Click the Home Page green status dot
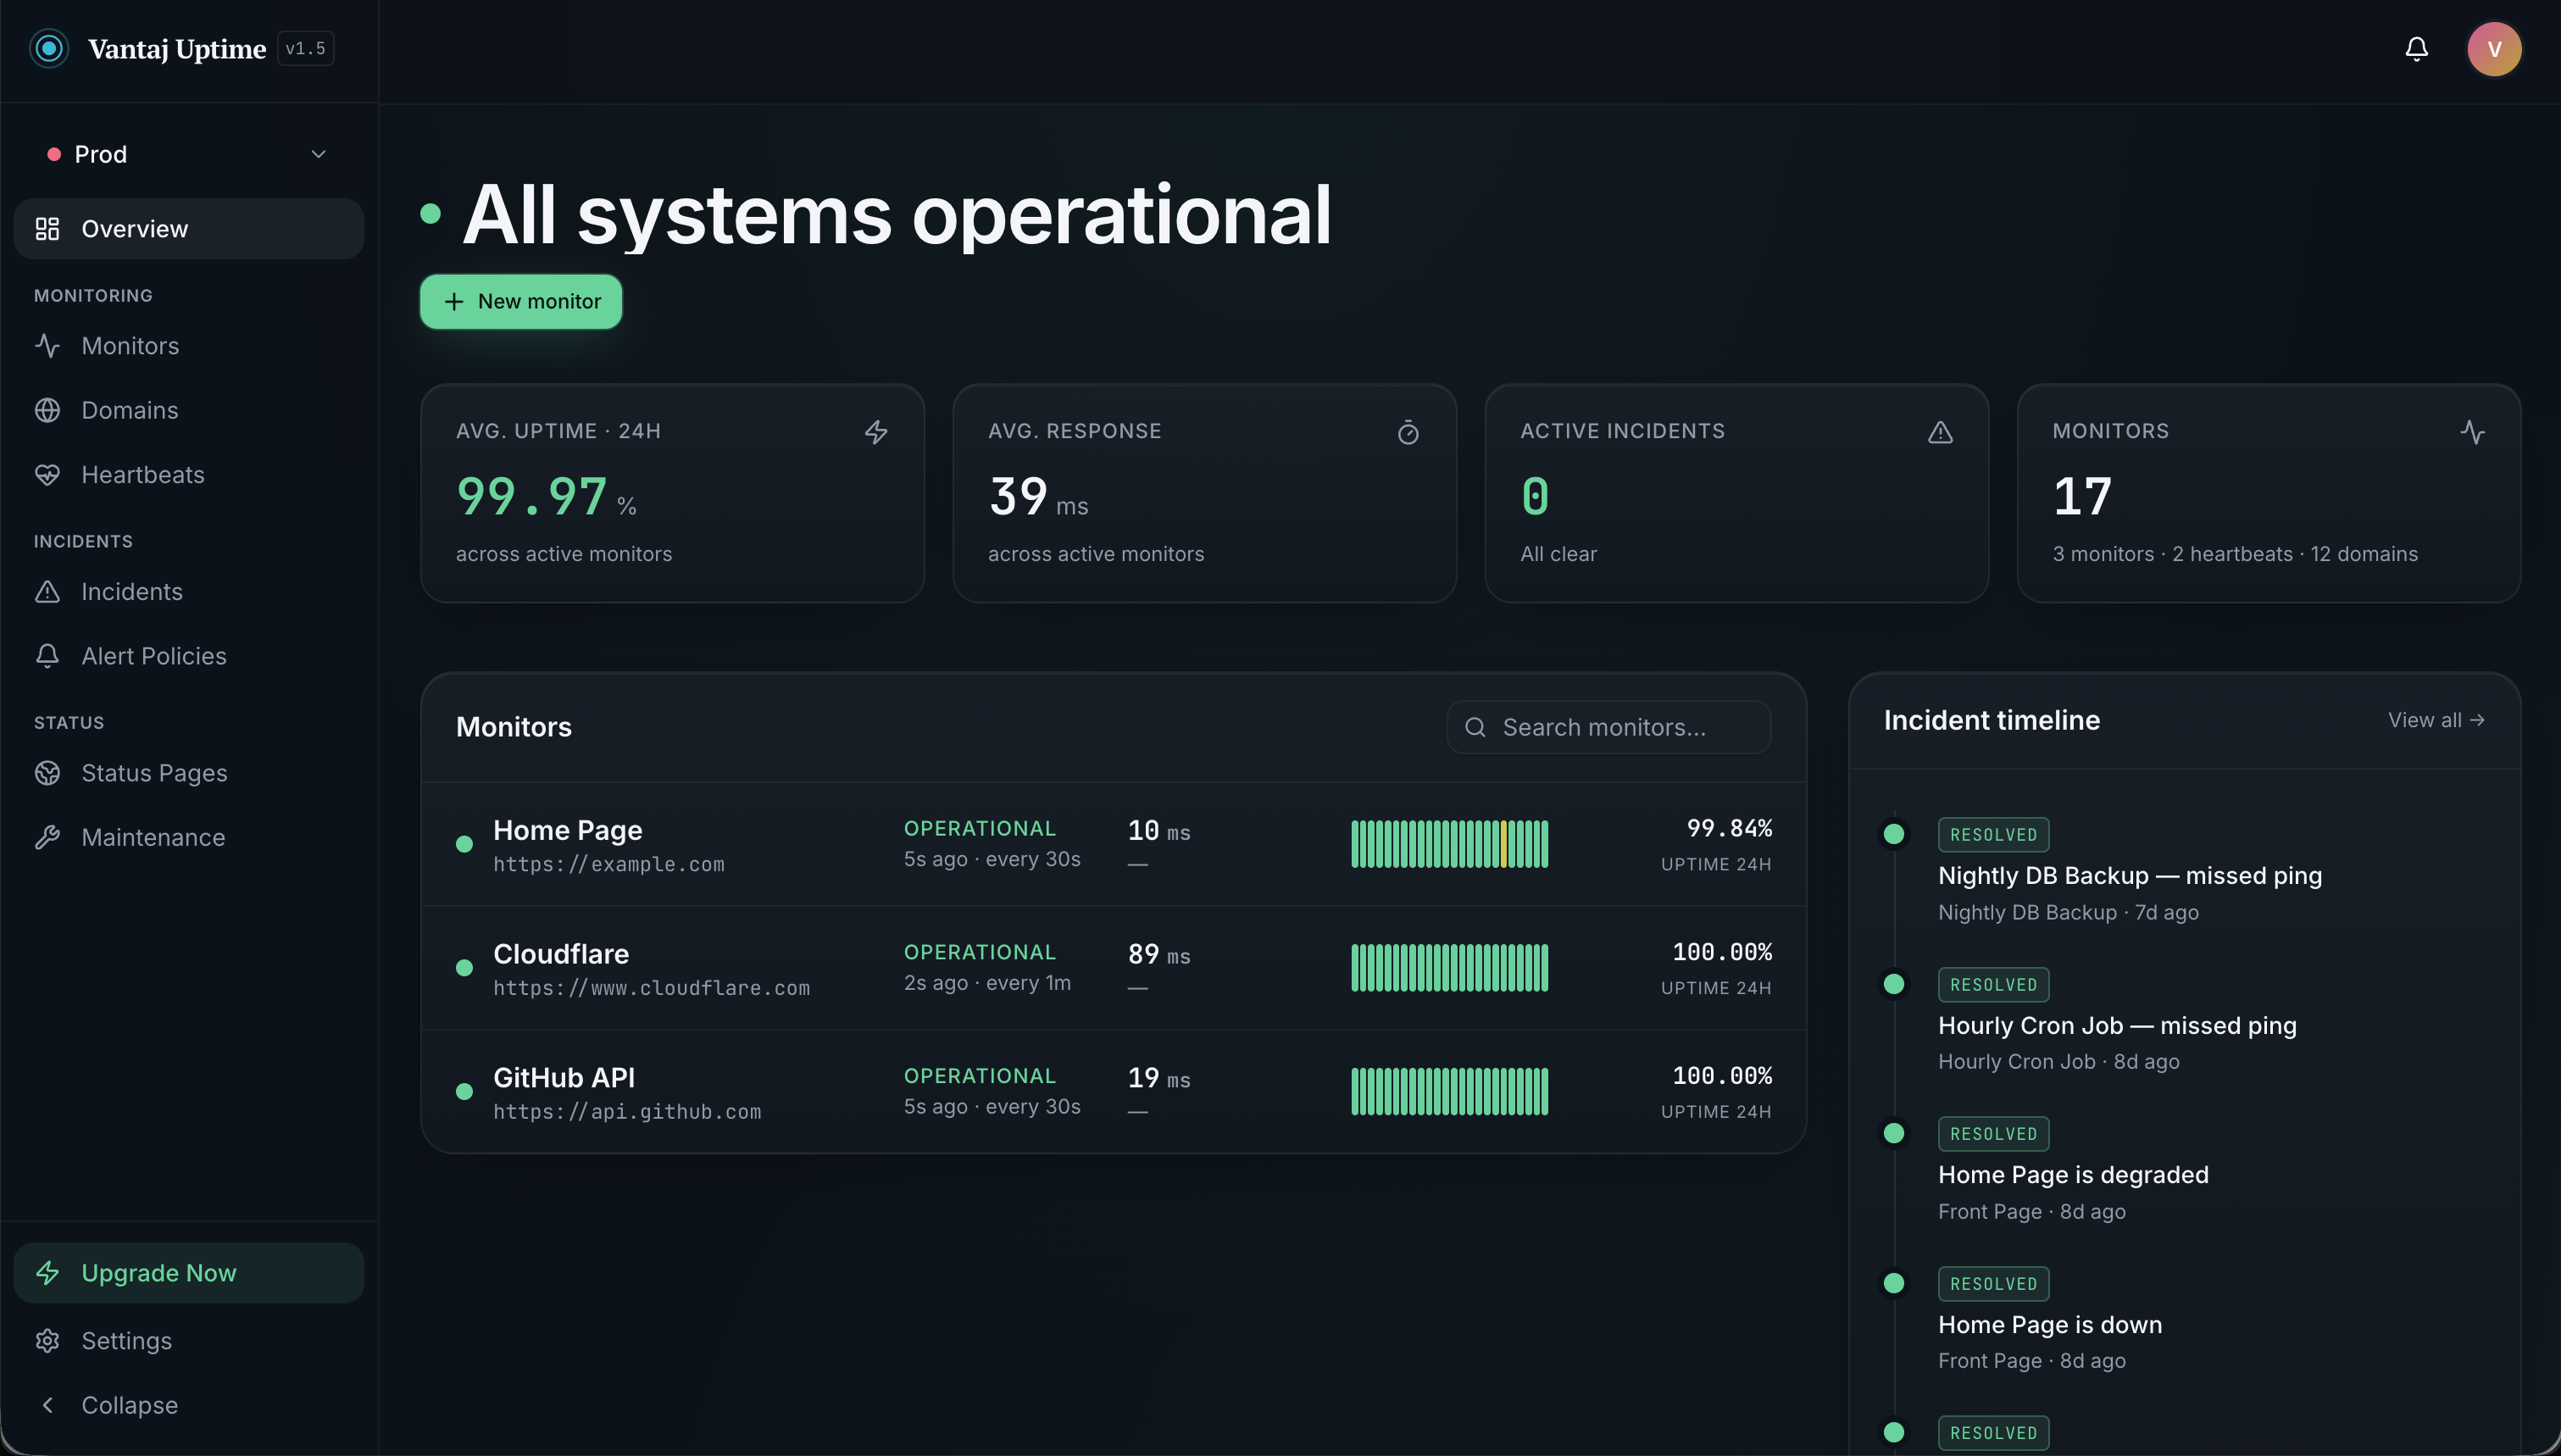The width and height of the screenshot is (2561, 1456). click(x=464, y=844)
